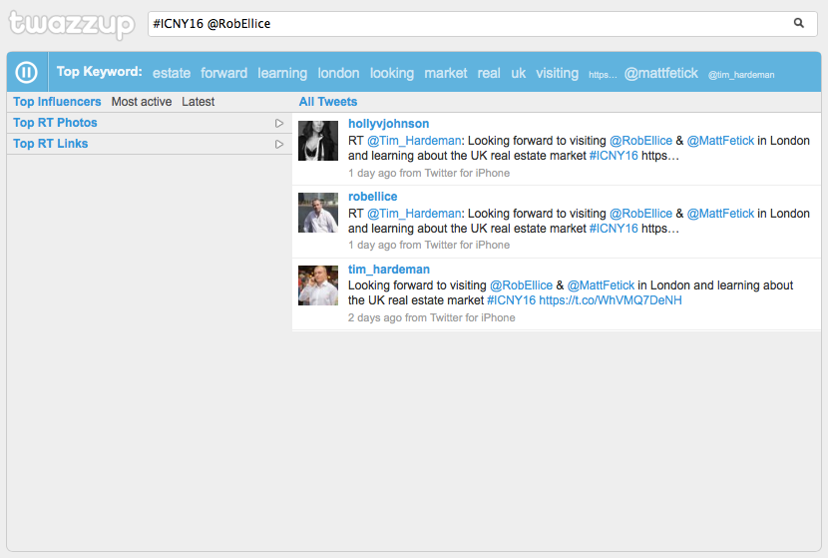Open the https://t.co/WhVMQ7DeNH link

(611, 300)
